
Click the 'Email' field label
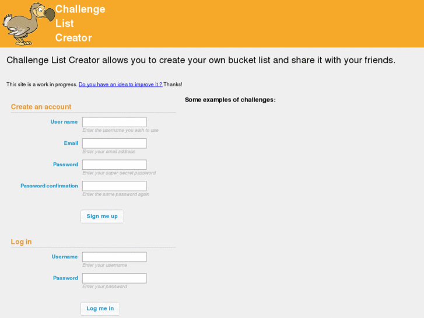click(x=71, y=143)
